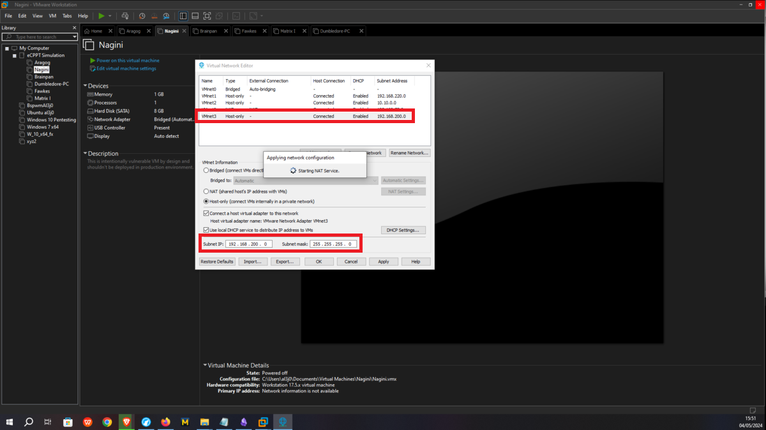Collapse Virtual Machine Details section
Viewport: 766px width, 430px height.
coord(205,366)
